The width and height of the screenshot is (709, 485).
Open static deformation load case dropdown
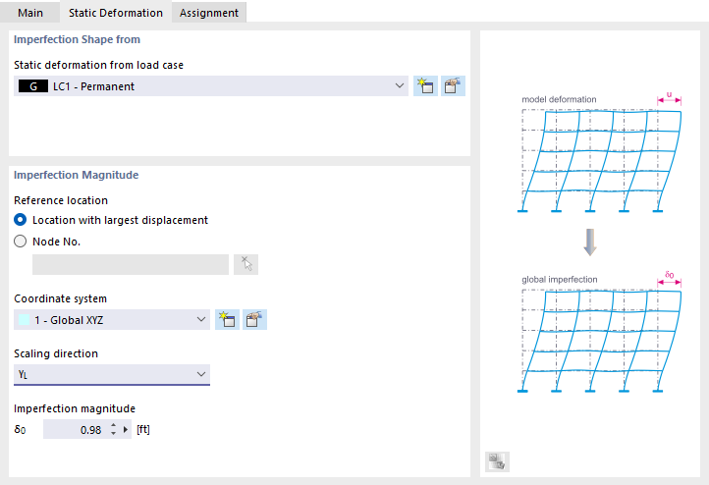coord(400,86)
